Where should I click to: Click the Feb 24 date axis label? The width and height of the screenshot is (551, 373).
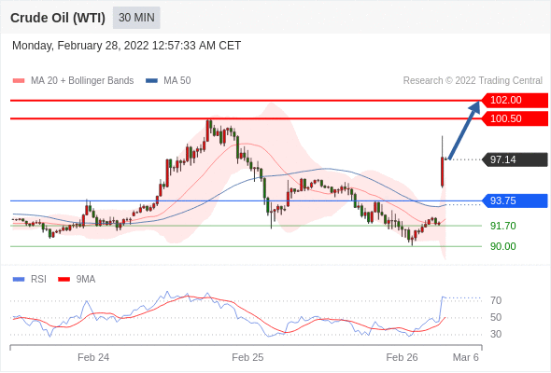point(93,357)
